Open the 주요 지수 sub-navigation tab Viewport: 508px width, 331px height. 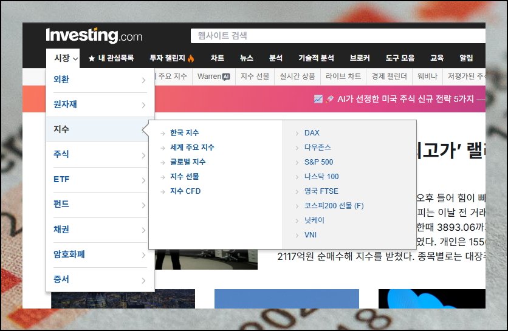[x=173, y=77]
